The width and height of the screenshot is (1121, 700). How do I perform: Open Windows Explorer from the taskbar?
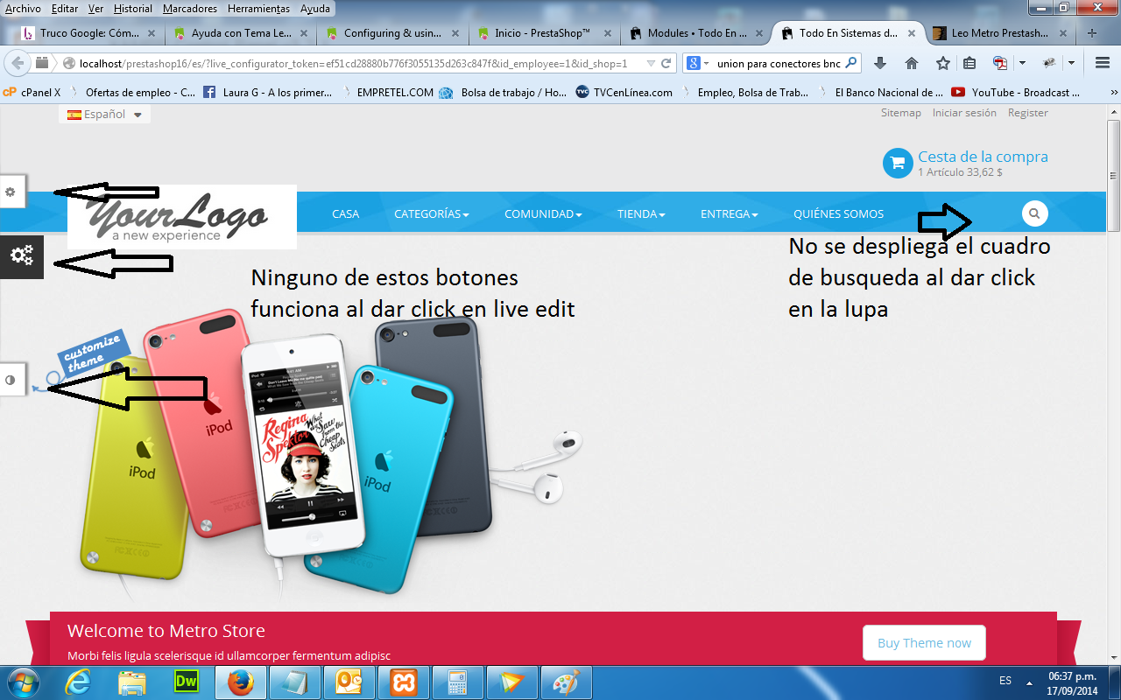click(x=132, y=682)
